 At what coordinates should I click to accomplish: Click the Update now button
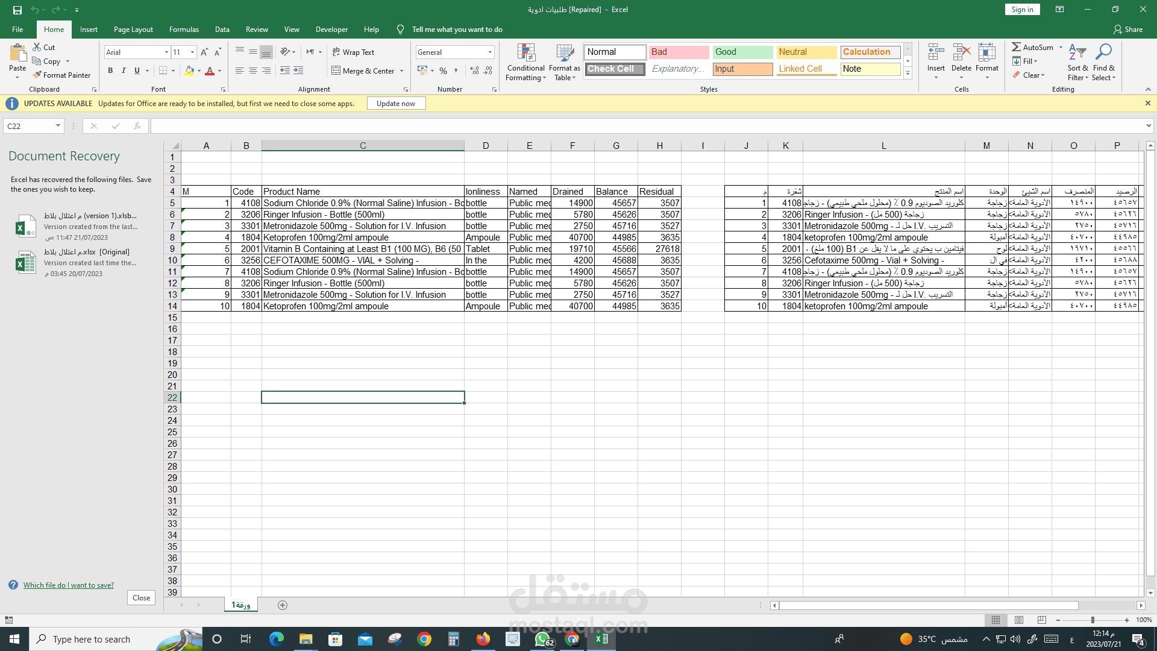(396, 104)
